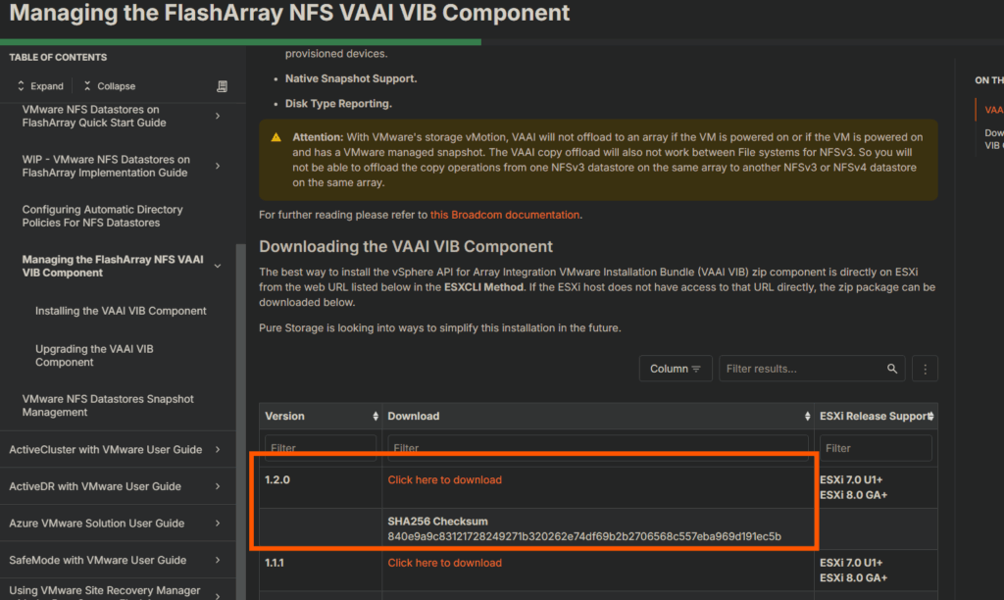
Task: Sort table by Download column arrows
Action: coord(806,417)
